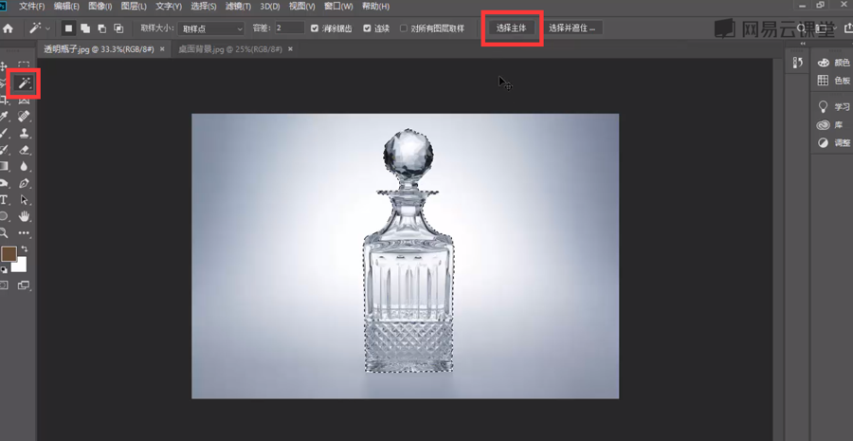Close the 透明瓶子.jpg tab
Image resolution: width=853 pixels, height=441 pixels.
[162, 49]
